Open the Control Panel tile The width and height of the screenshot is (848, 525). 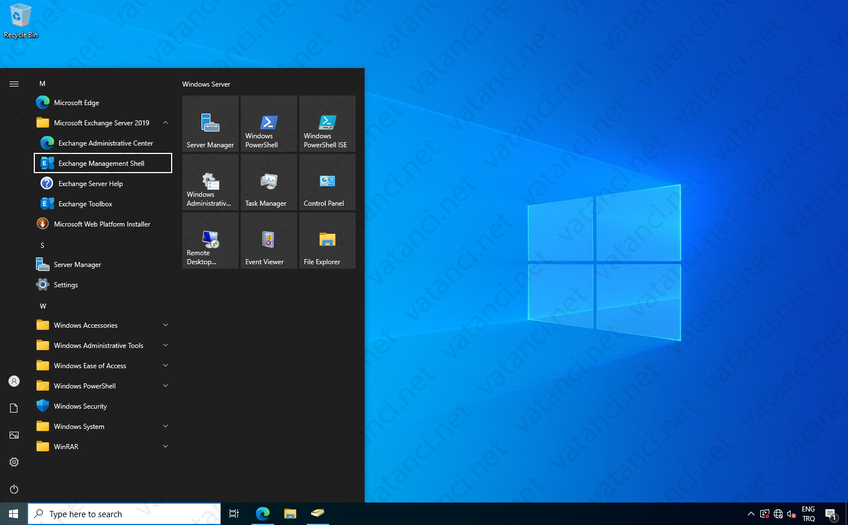(x=327, y=182)
